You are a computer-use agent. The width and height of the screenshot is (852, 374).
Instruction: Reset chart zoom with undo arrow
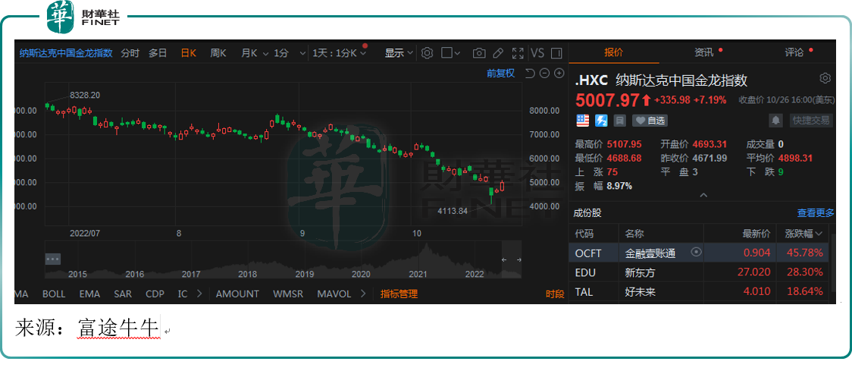(531, 74)
